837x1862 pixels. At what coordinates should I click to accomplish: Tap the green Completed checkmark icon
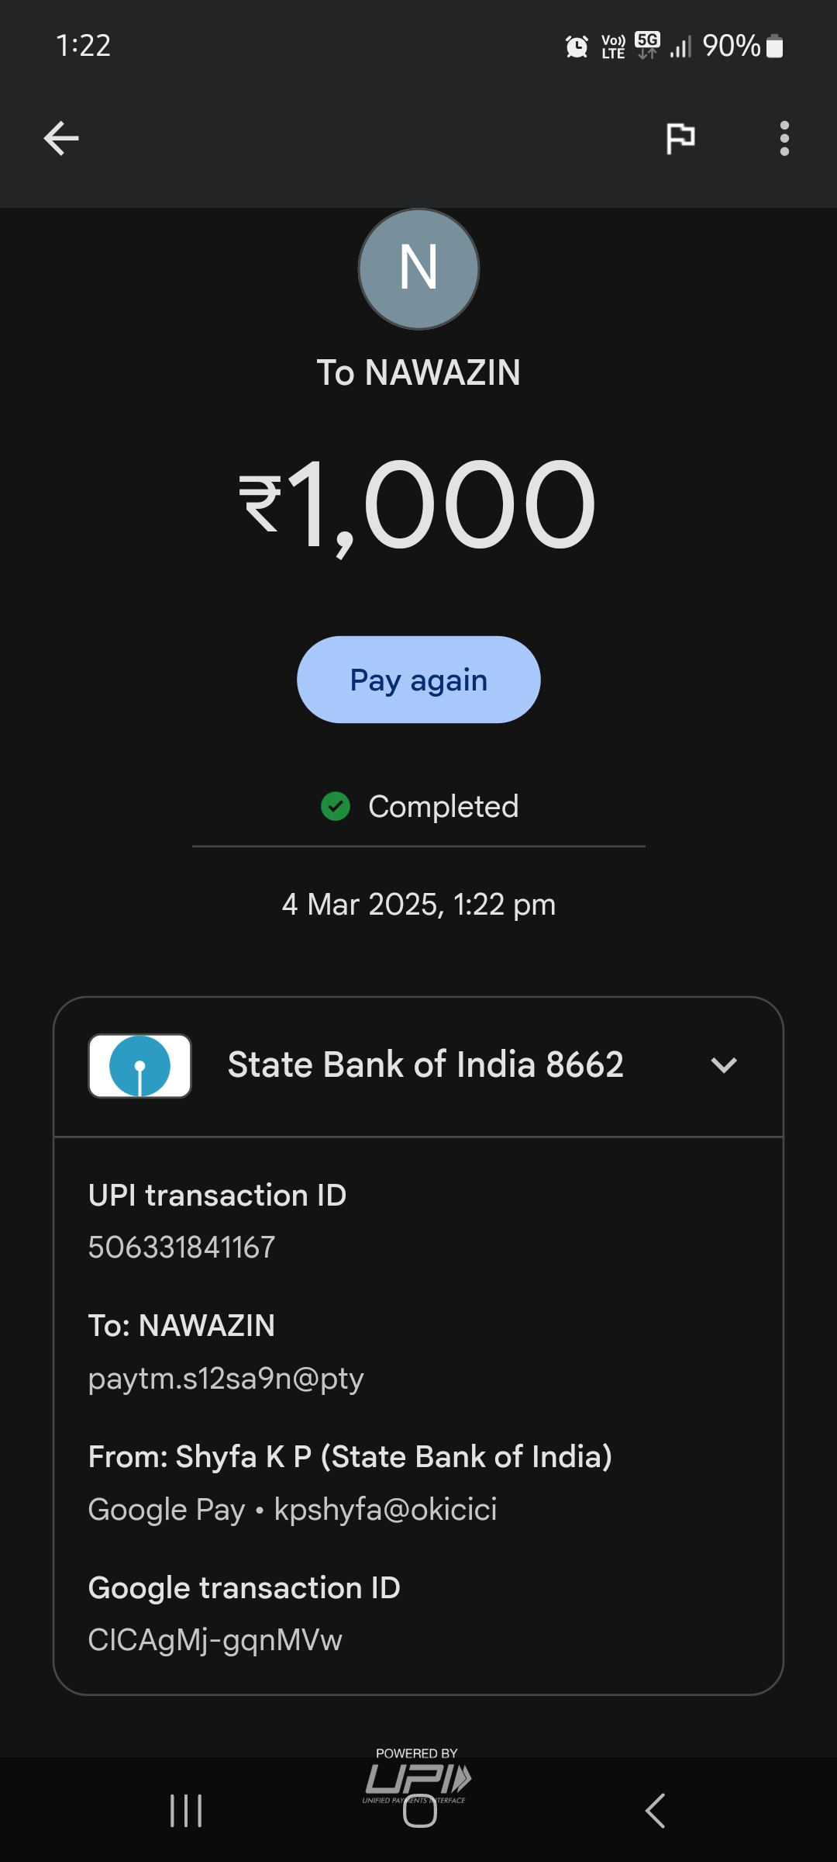pos(336,806)
